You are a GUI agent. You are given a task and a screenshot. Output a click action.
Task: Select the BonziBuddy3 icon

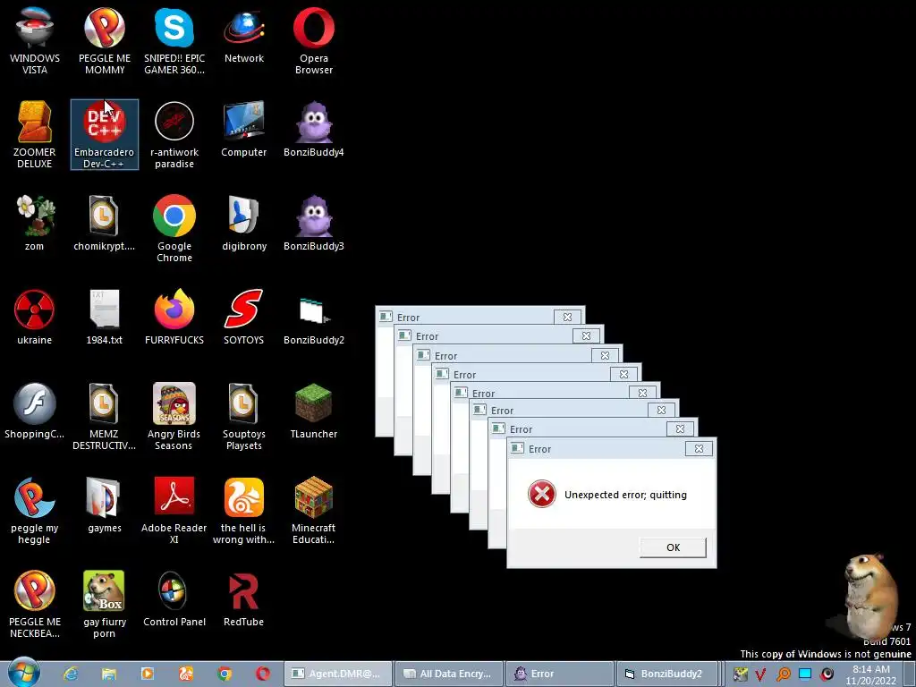tap(314, 223)
